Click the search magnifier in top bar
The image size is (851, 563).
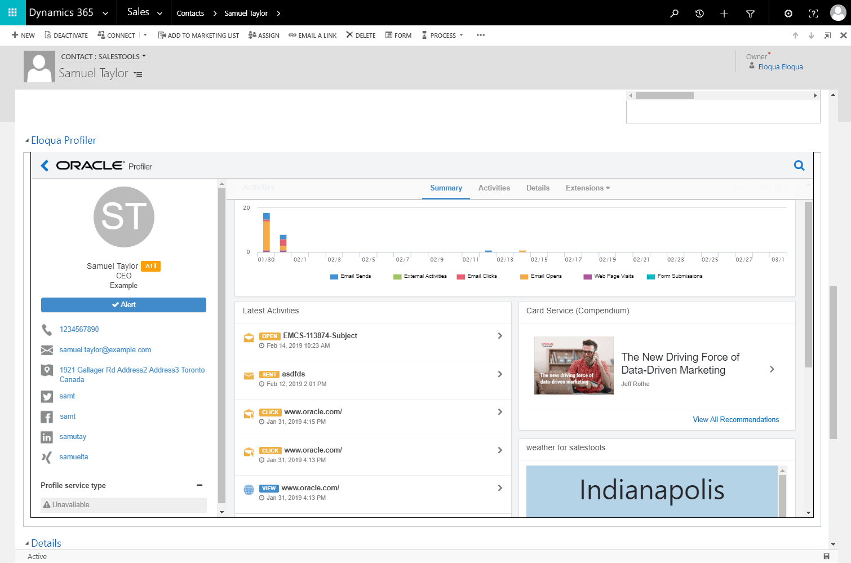click(674, 13)
